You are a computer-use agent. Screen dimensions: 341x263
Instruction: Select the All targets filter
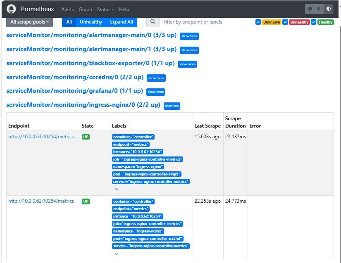click(69, 22)
